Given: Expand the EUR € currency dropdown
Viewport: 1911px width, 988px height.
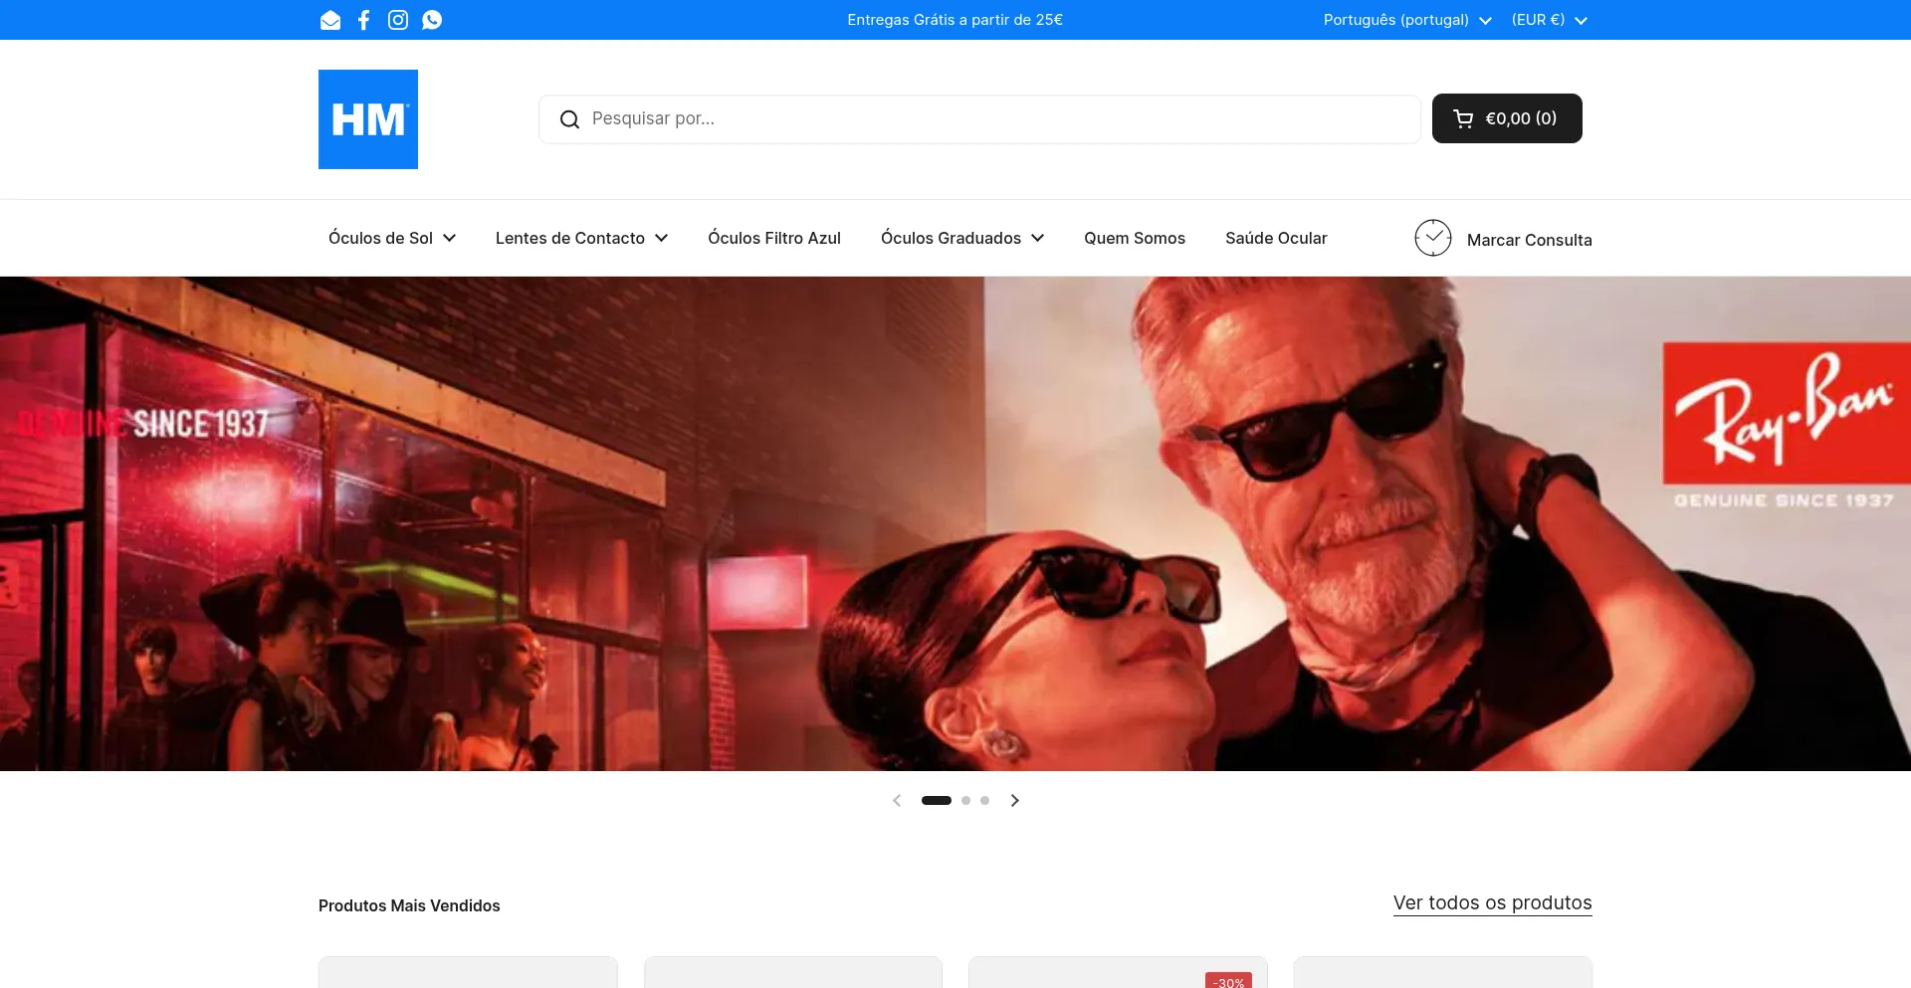Looking at the screenshot, I should [x=1549, y=20].
